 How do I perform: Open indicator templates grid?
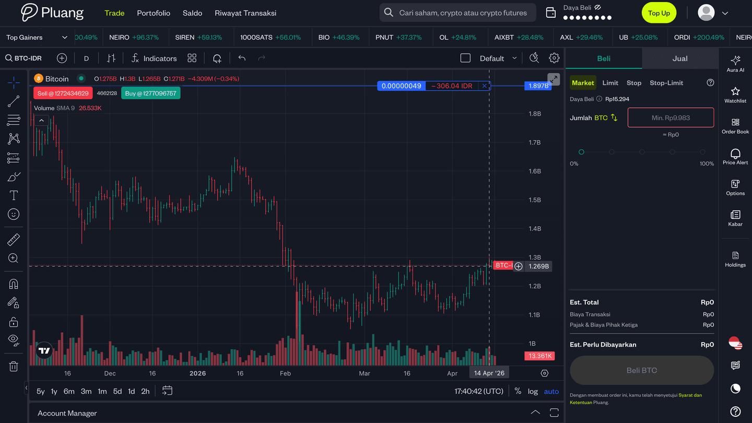tap(192, 58)
